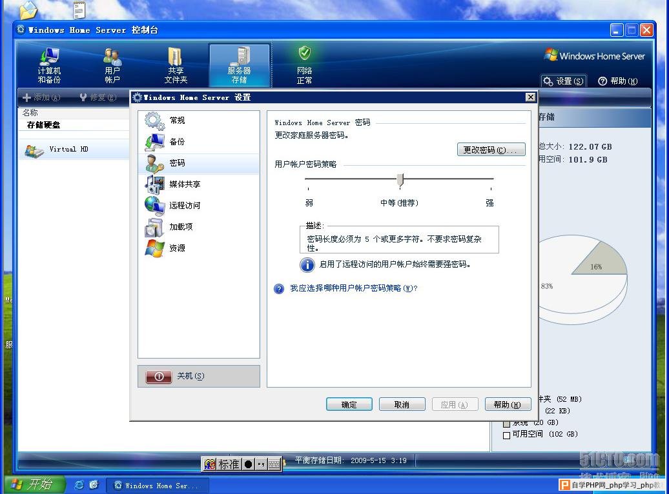The width and height of the screenshot is (669, 494).
Task: Minimize the console window
Action: 617,30
